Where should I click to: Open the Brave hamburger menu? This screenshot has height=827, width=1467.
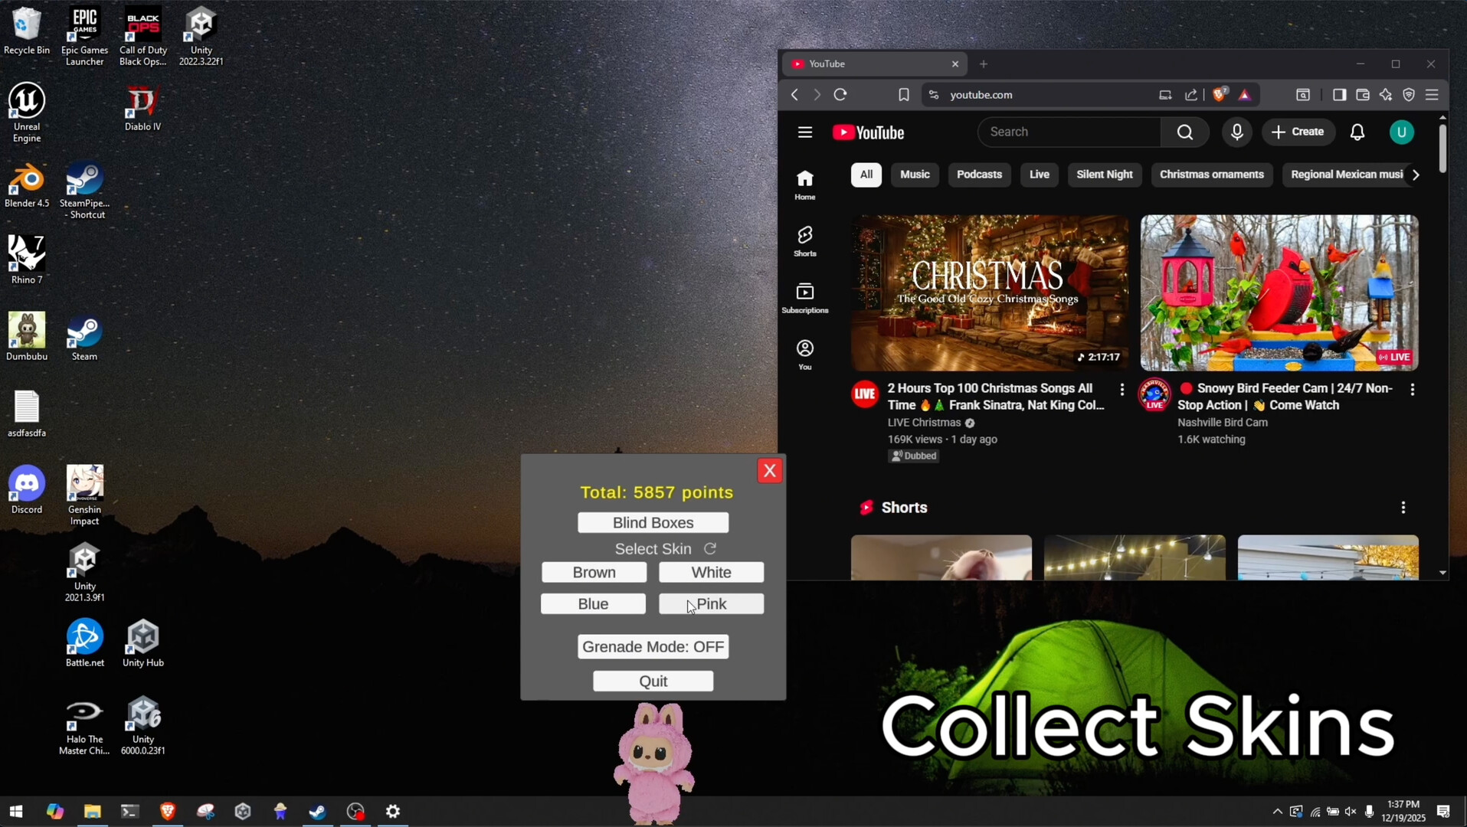(1433, 94)
